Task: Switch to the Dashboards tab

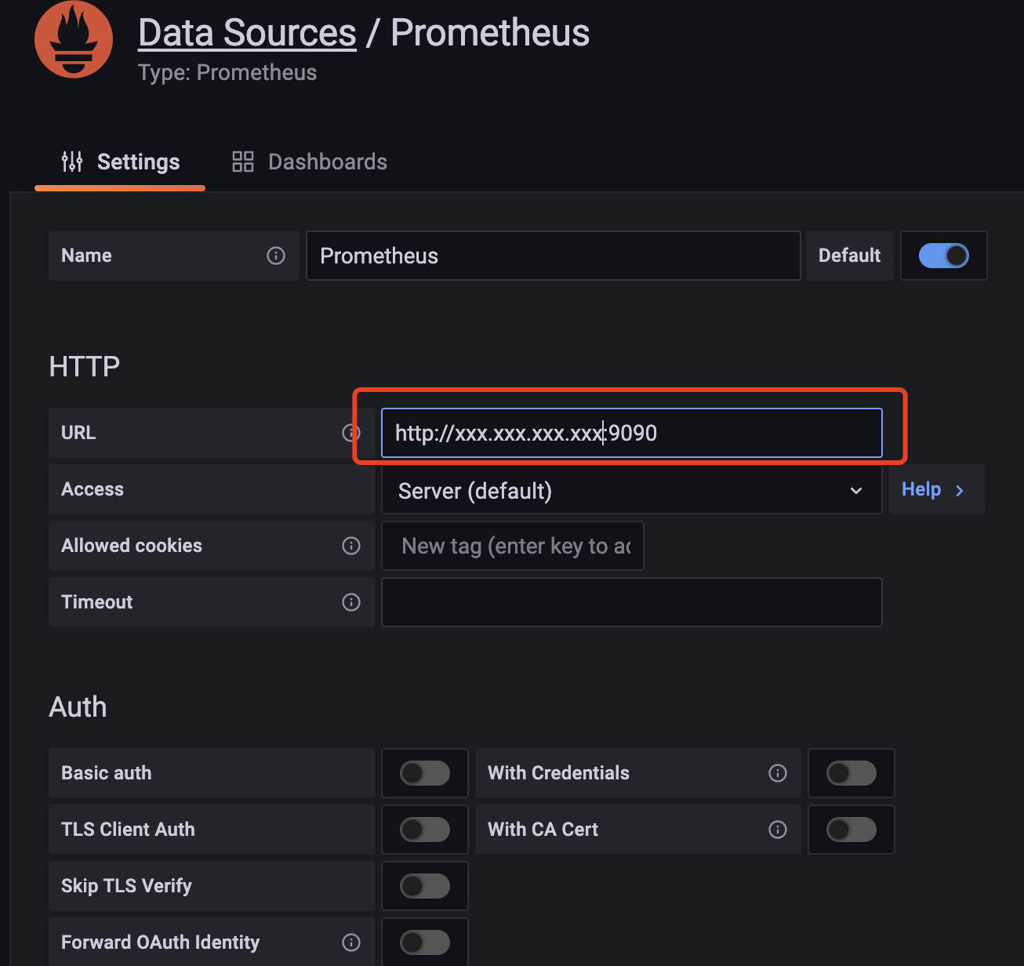Action: point(309,162)
